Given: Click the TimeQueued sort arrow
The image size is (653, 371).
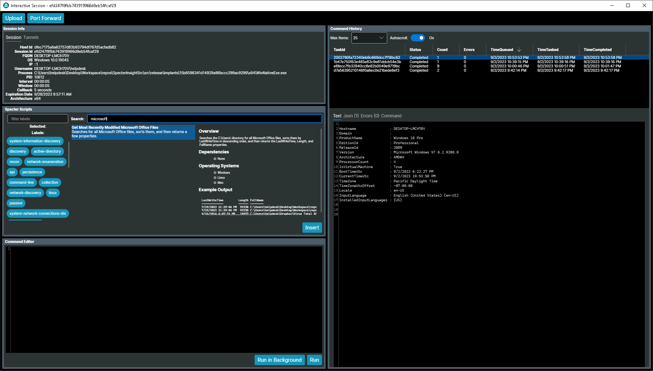Looking at the screenshot, I should coord(520,50).
